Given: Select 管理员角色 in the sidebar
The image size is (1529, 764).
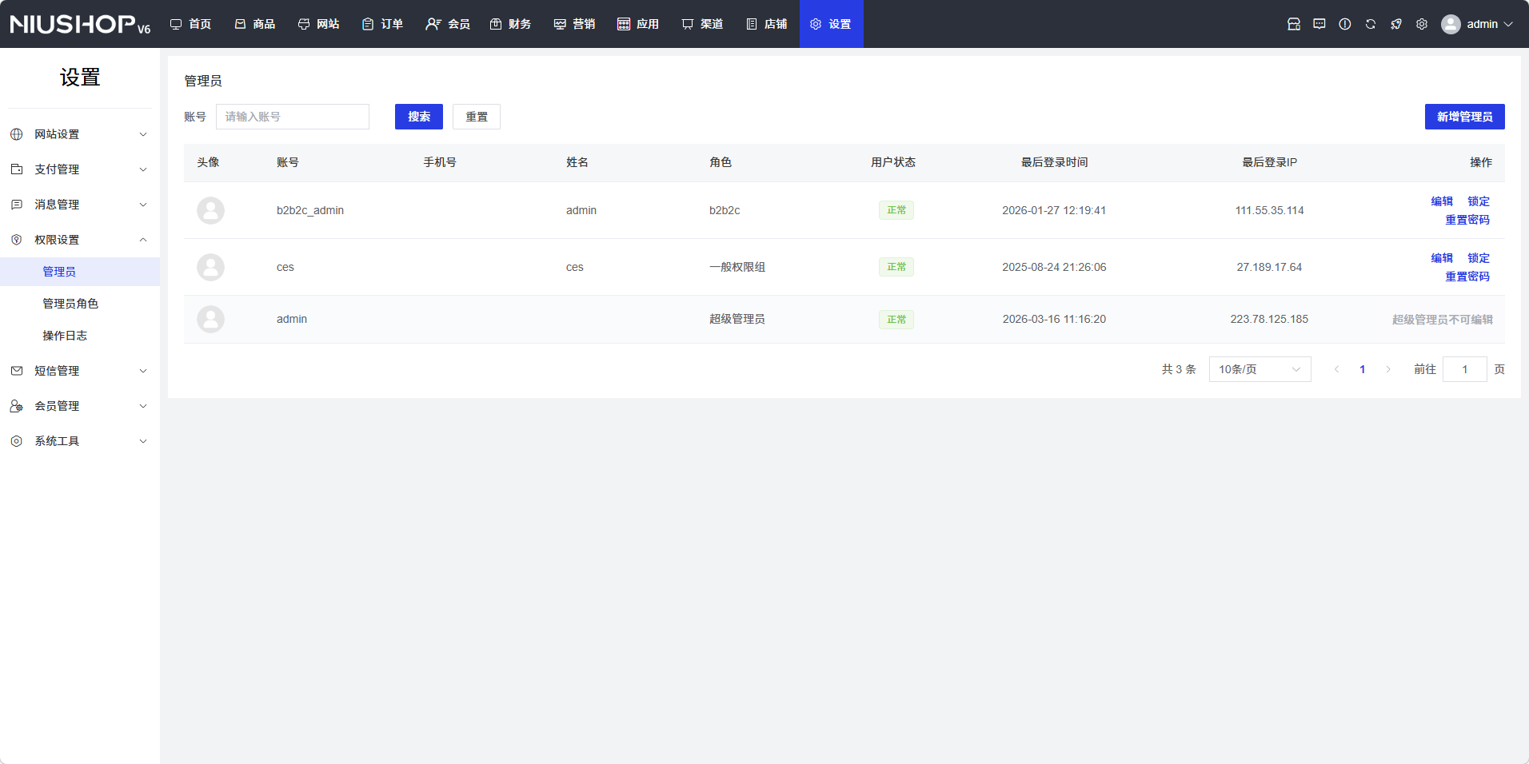Looking at the screenshot, I should pyautogui.click(x=70, y=304).
